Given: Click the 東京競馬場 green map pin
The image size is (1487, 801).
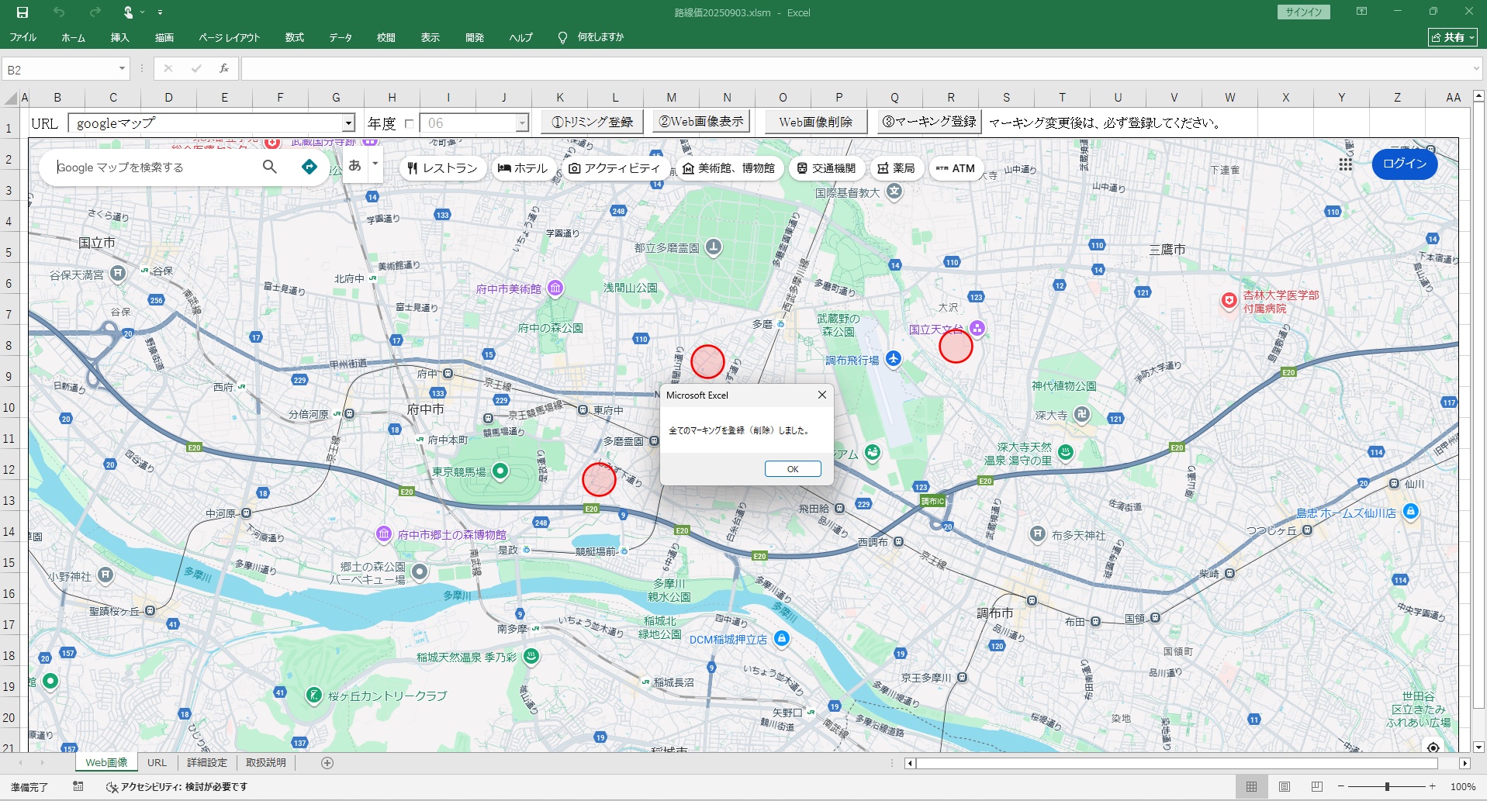Looking at the screenshot, I should click(500, 470).
